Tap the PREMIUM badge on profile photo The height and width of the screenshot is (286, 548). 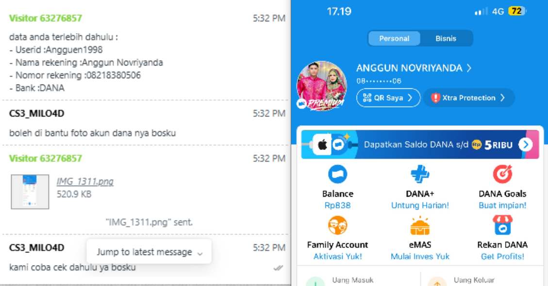coord(320,103)
